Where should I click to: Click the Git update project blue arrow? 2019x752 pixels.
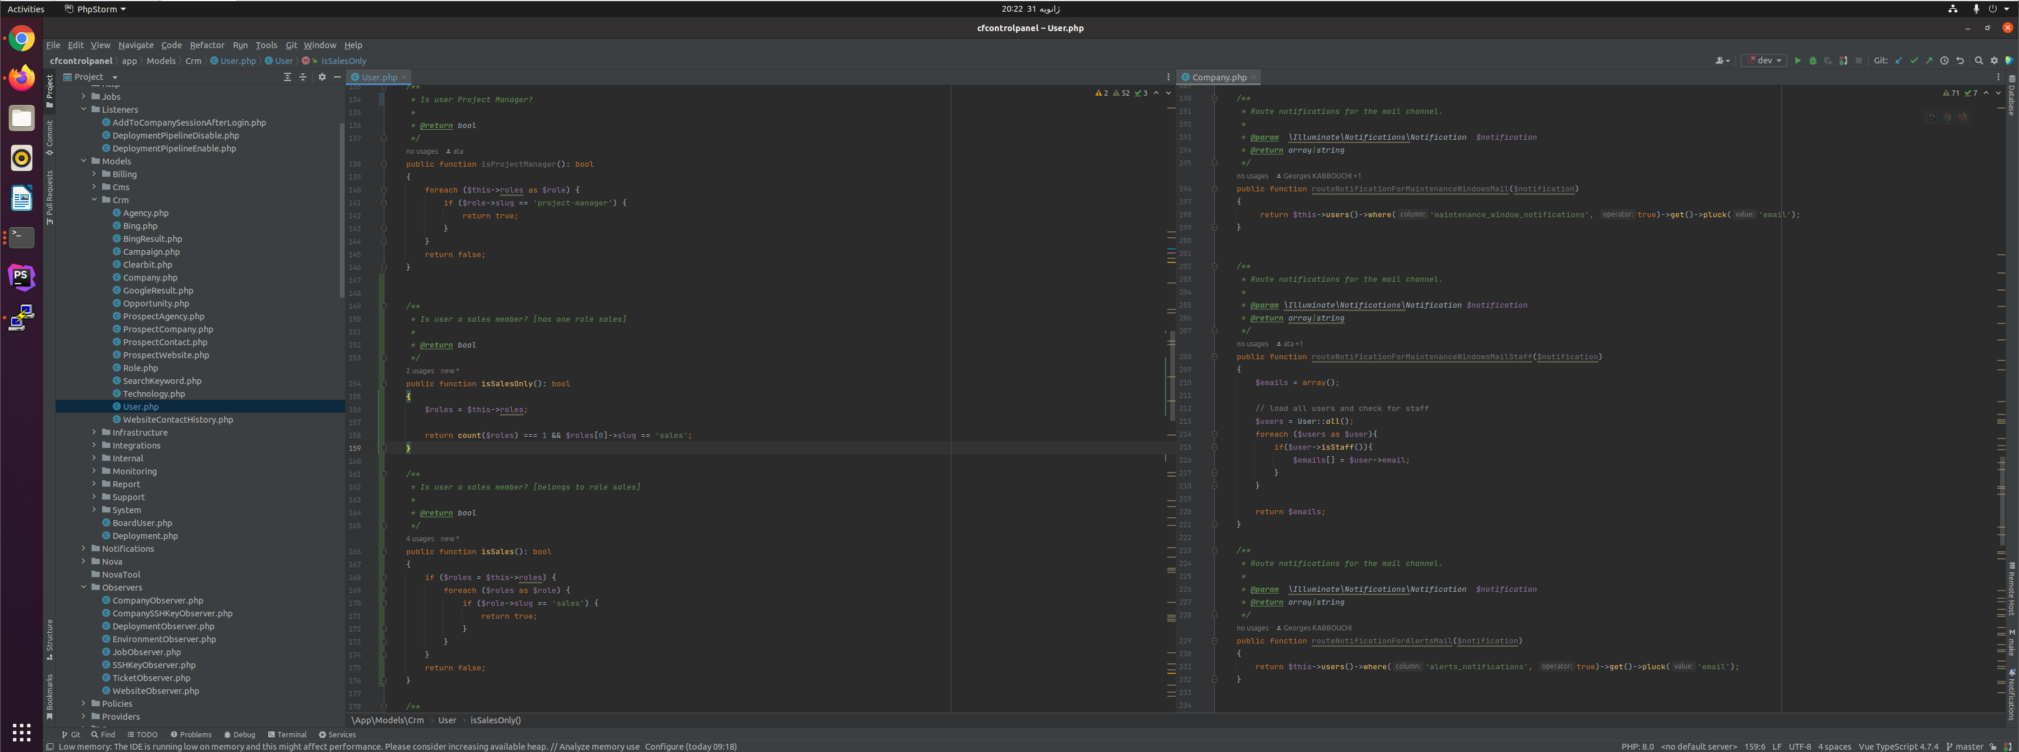(1898, 60)
